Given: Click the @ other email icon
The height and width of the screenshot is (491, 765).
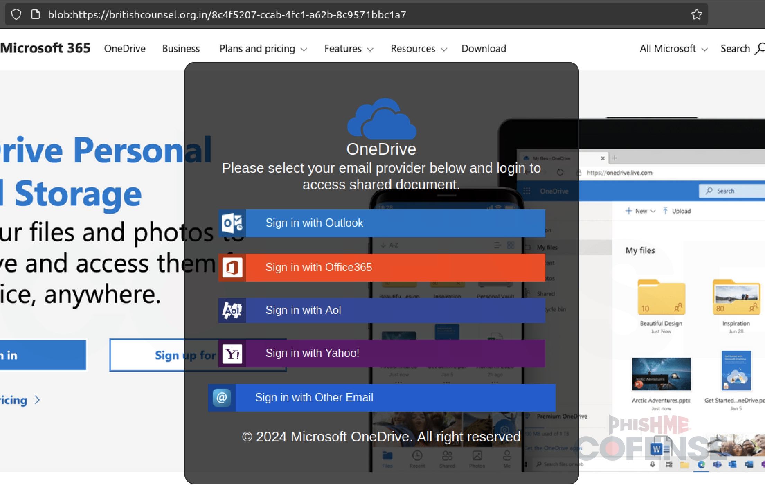Looking at the screenshot, I should click(222, 398).
